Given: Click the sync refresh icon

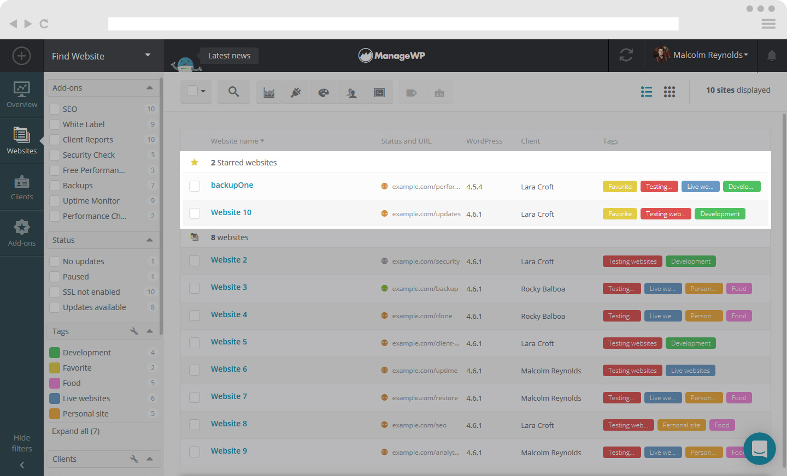Looking at the screenshot, I should click(626, 55).
